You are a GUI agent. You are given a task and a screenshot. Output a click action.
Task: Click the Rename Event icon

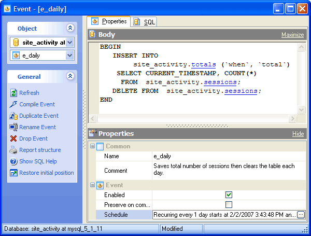tap(14, 127)
